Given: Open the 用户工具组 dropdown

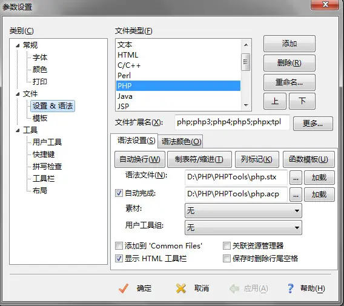Looking at the screenshot, I should tap(243, 228).
